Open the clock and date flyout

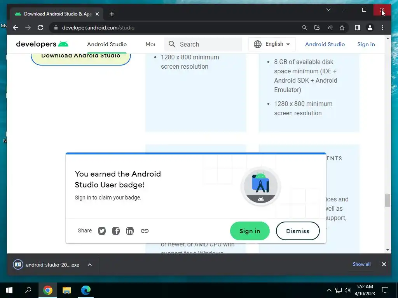click(x=365, y=290)
